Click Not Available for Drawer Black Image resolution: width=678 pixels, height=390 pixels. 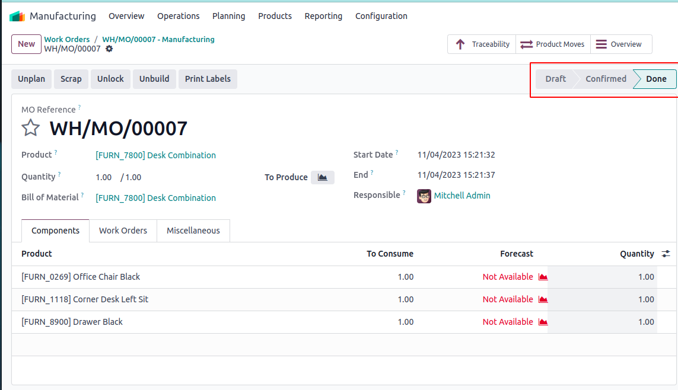(x=508, y=322)
